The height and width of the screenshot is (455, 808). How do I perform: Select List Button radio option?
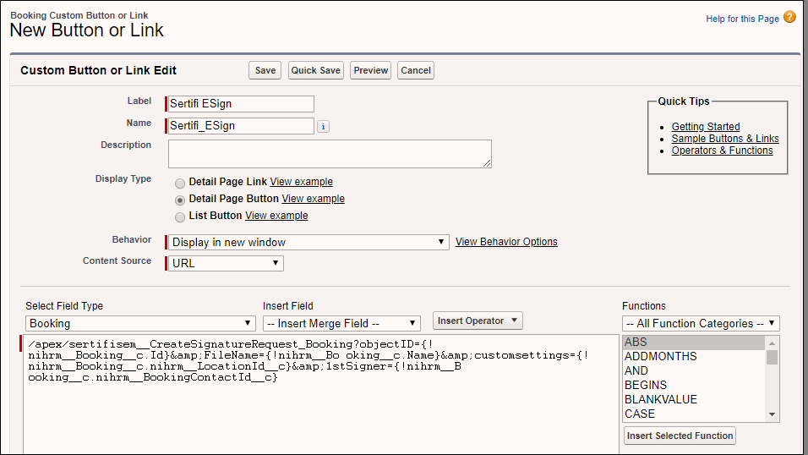pos(180,217)
